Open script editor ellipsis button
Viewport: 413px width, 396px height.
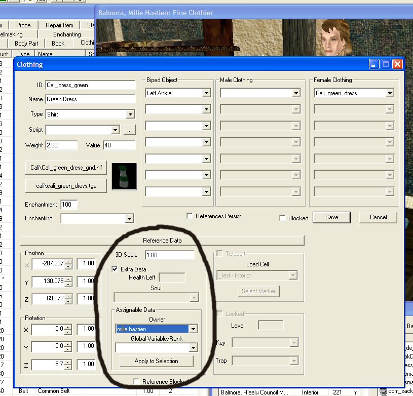click(129, 130)
